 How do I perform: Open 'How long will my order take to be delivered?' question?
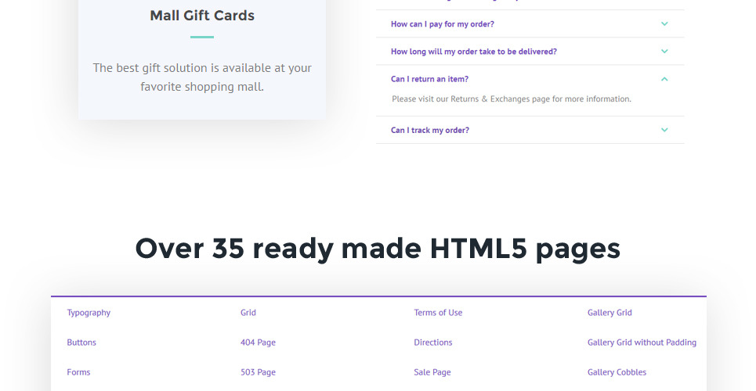point(473,52)
